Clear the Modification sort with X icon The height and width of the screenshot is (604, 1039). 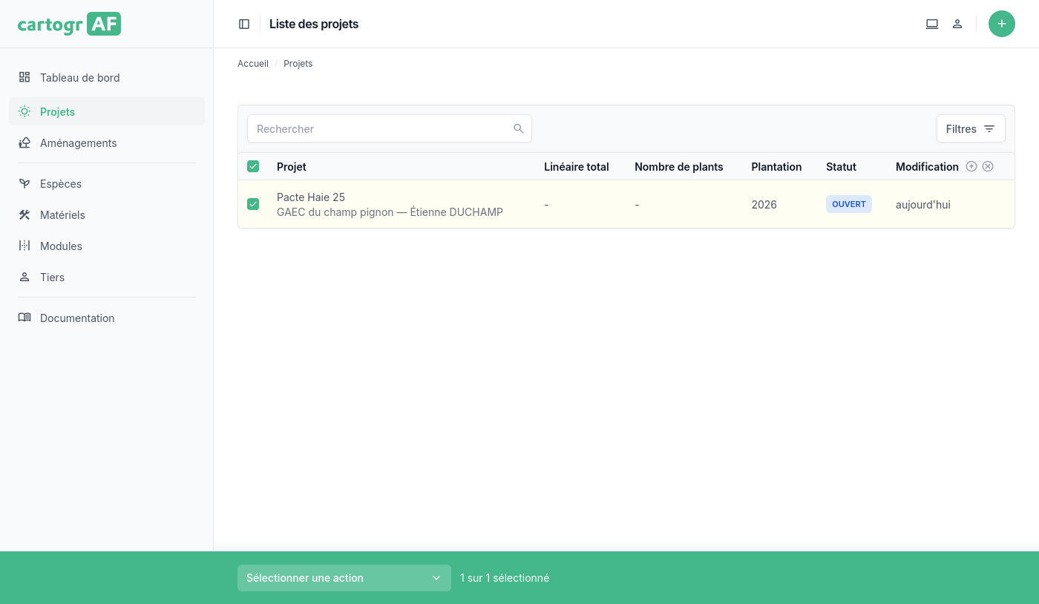pyautogui.click(x=988, y=166)
